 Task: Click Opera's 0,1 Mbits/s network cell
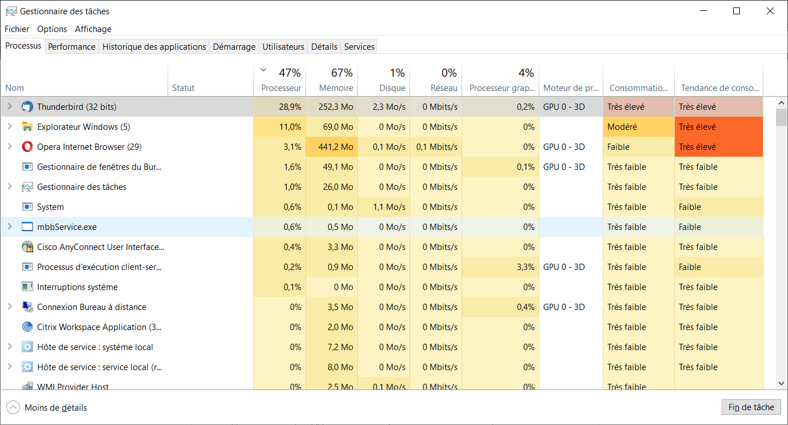tap(436, 147)
